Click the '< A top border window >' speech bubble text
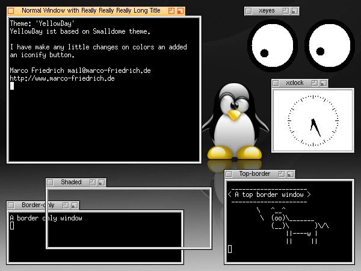361x271 pixels. [269, 195]
